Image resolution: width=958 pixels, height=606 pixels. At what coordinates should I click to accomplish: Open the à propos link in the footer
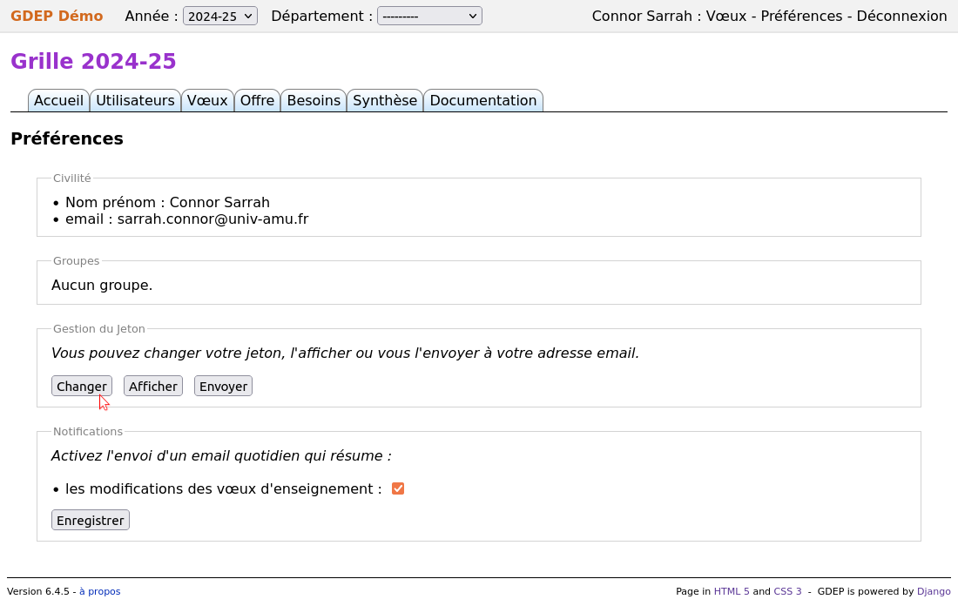coord(99,591)
